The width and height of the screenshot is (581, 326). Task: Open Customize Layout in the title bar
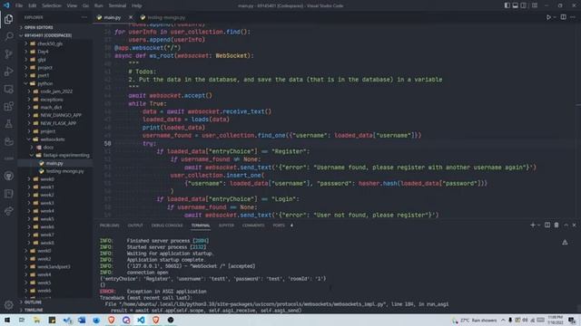tap(535, 5)
